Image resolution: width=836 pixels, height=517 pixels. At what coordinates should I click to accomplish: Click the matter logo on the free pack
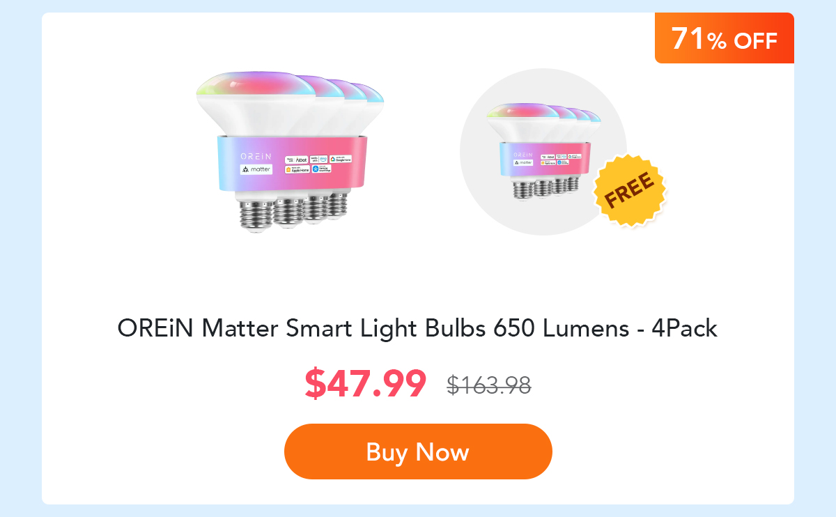tap(524, 162)
